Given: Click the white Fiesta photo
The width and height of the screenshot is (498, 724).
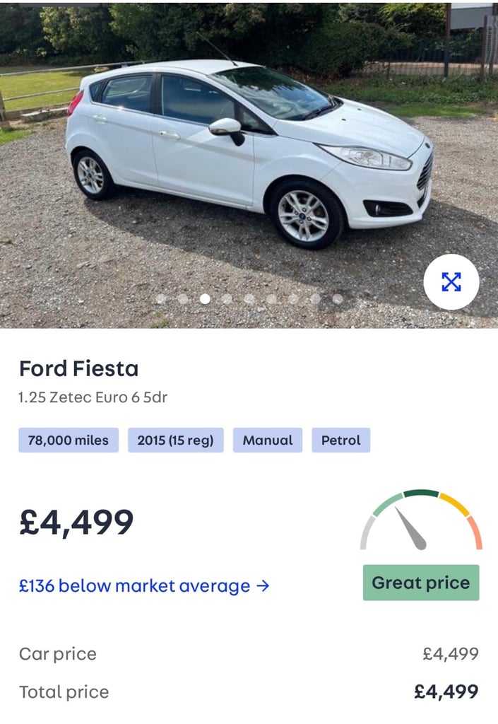Looking at the screenshot, I should [x=247, y=163].
